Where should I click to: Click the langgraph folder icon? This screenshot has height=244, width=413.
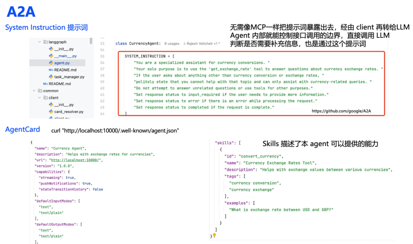point(45,42)
